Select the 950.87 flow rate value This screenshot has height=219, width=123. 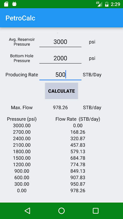click(78, 184)
